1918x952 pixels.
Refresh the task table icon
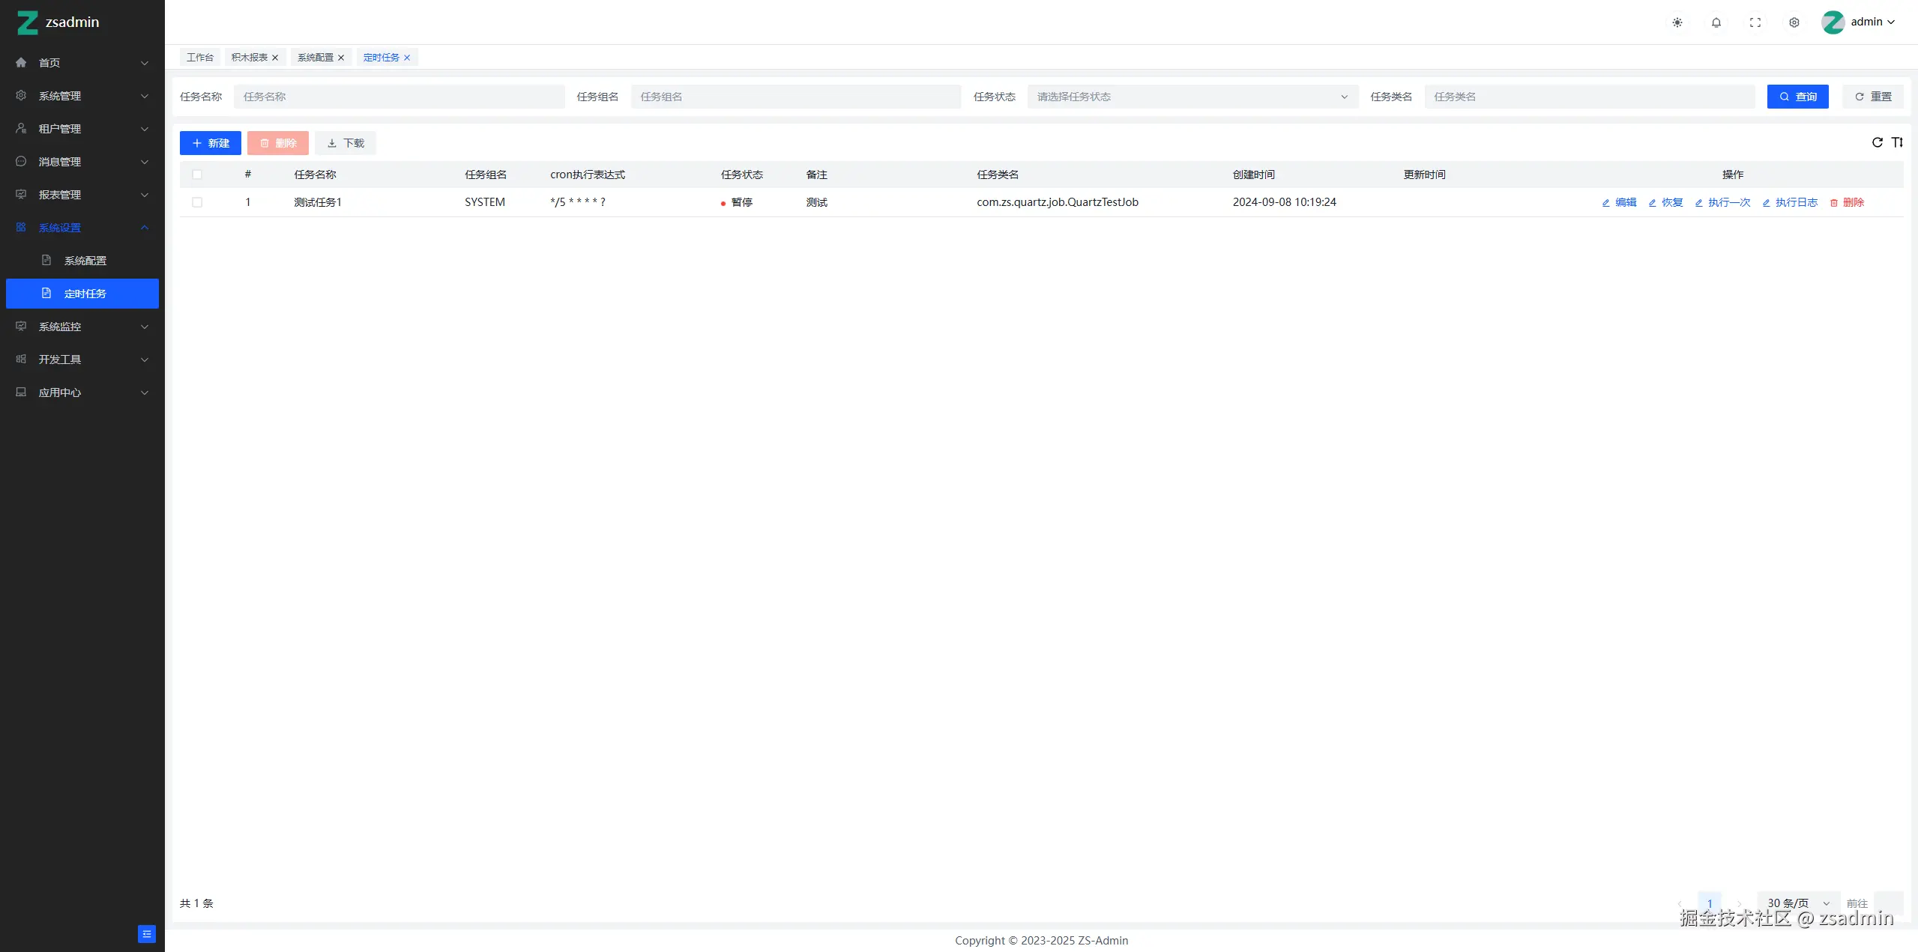1878,142
